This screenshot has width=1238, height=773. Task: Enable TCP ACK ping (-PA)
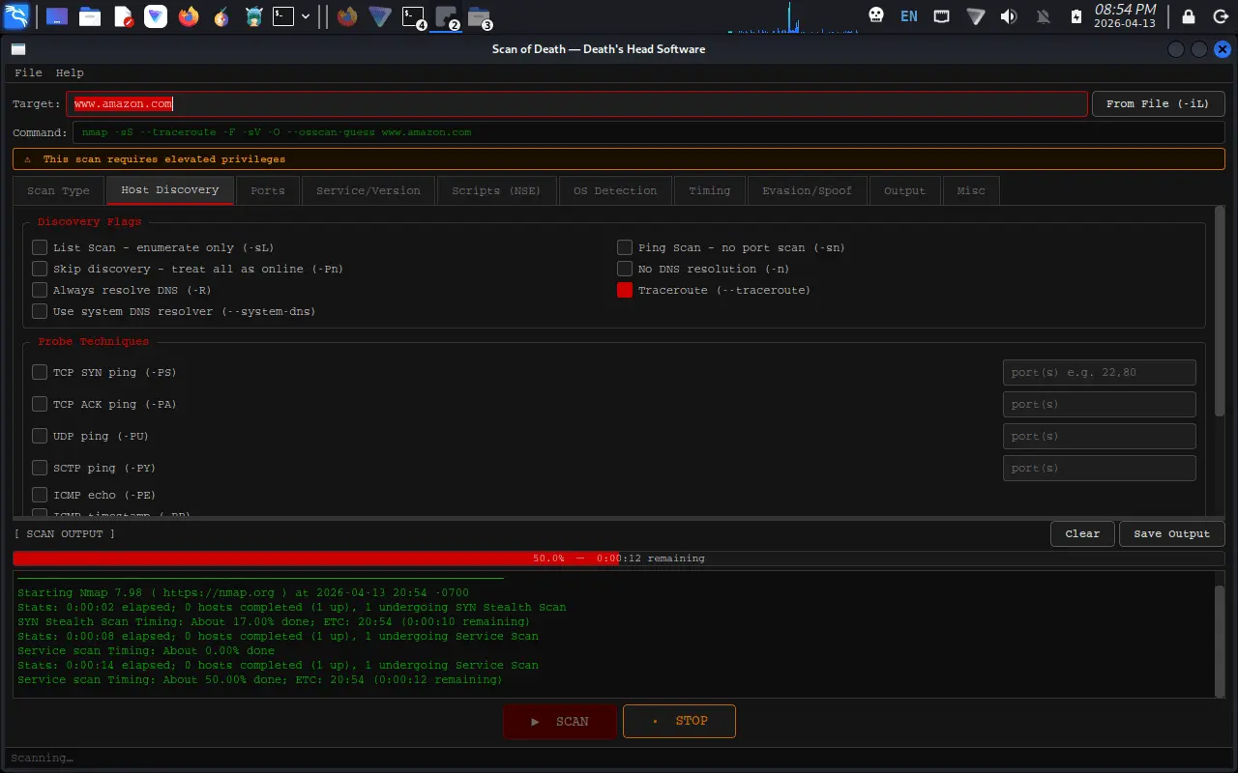pyautogui.click(x=40, y=404)
